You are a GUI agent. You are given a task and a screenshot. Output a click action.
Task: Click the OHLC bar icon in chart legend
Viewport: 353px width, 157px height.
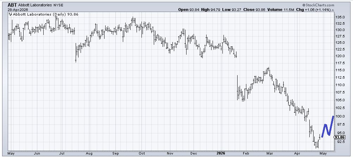(10, 14)
